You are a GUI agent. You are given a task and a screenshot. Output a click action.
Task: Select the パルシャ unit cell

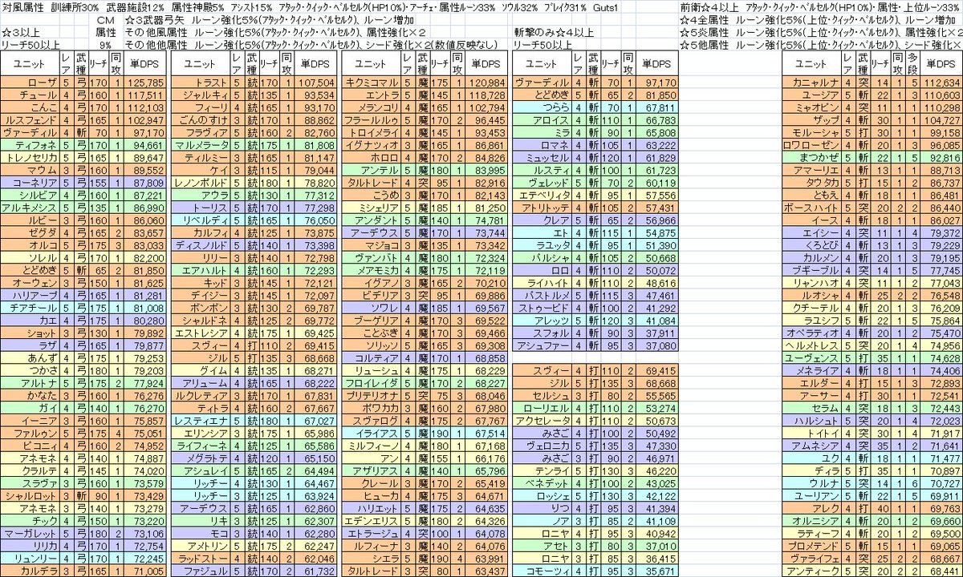(541, 257)
